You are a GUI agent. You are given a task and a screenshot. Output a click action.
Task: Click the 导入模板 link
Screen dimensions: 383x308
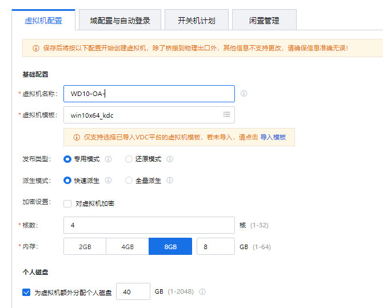[273, 137]
